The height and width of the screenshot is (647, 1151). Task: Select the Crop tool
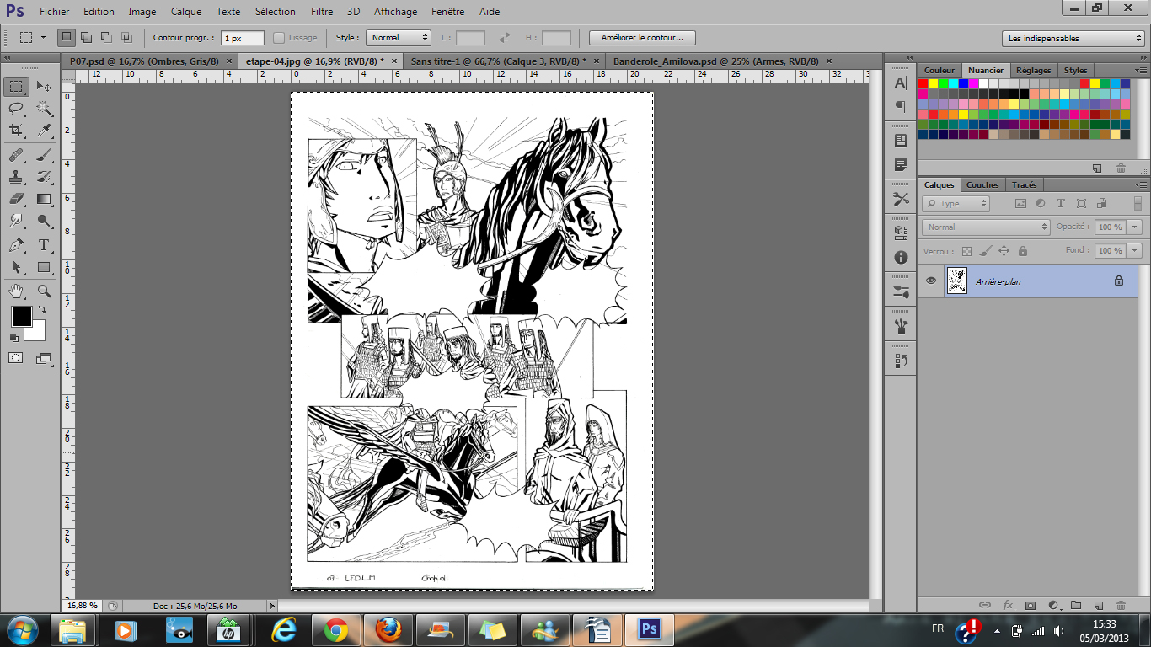tap(16, 131)
